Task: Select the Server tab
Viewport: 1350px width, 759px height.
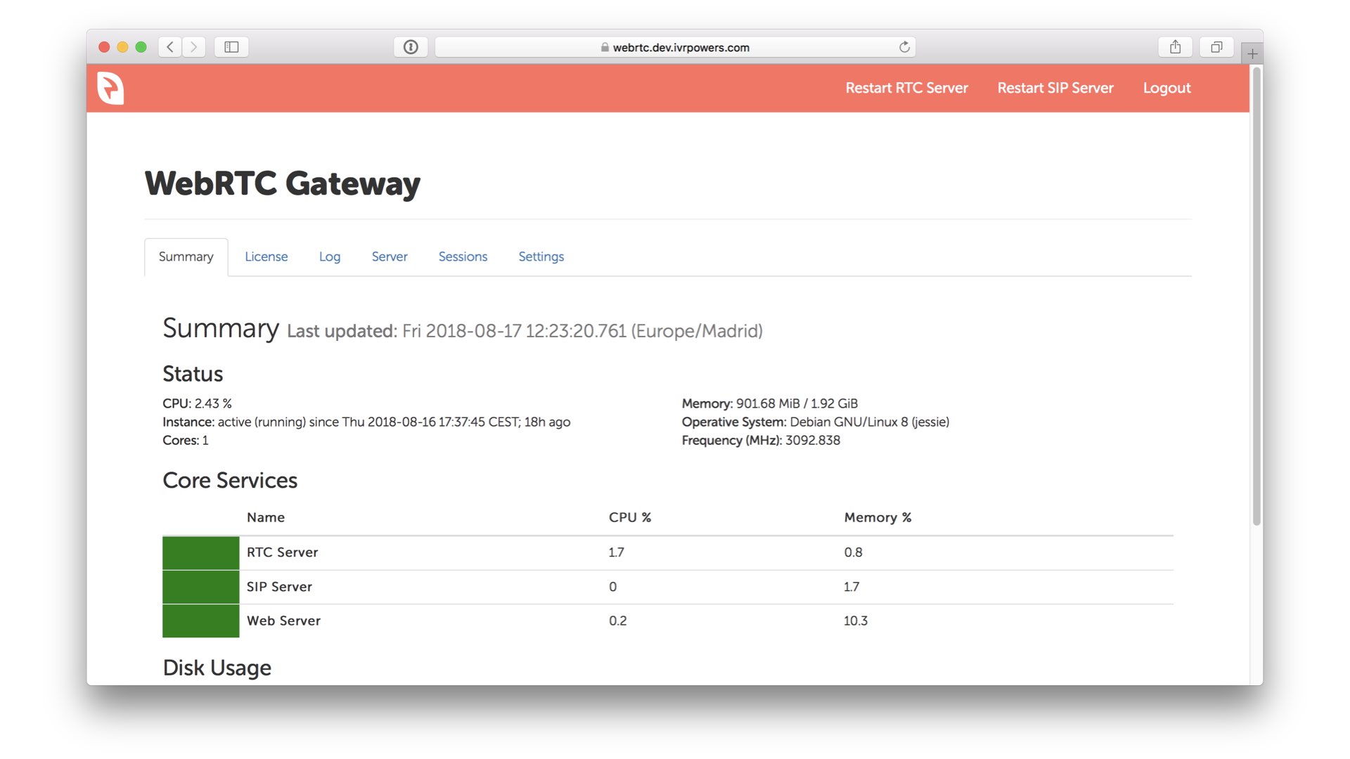Action: [x=390, y=257]
